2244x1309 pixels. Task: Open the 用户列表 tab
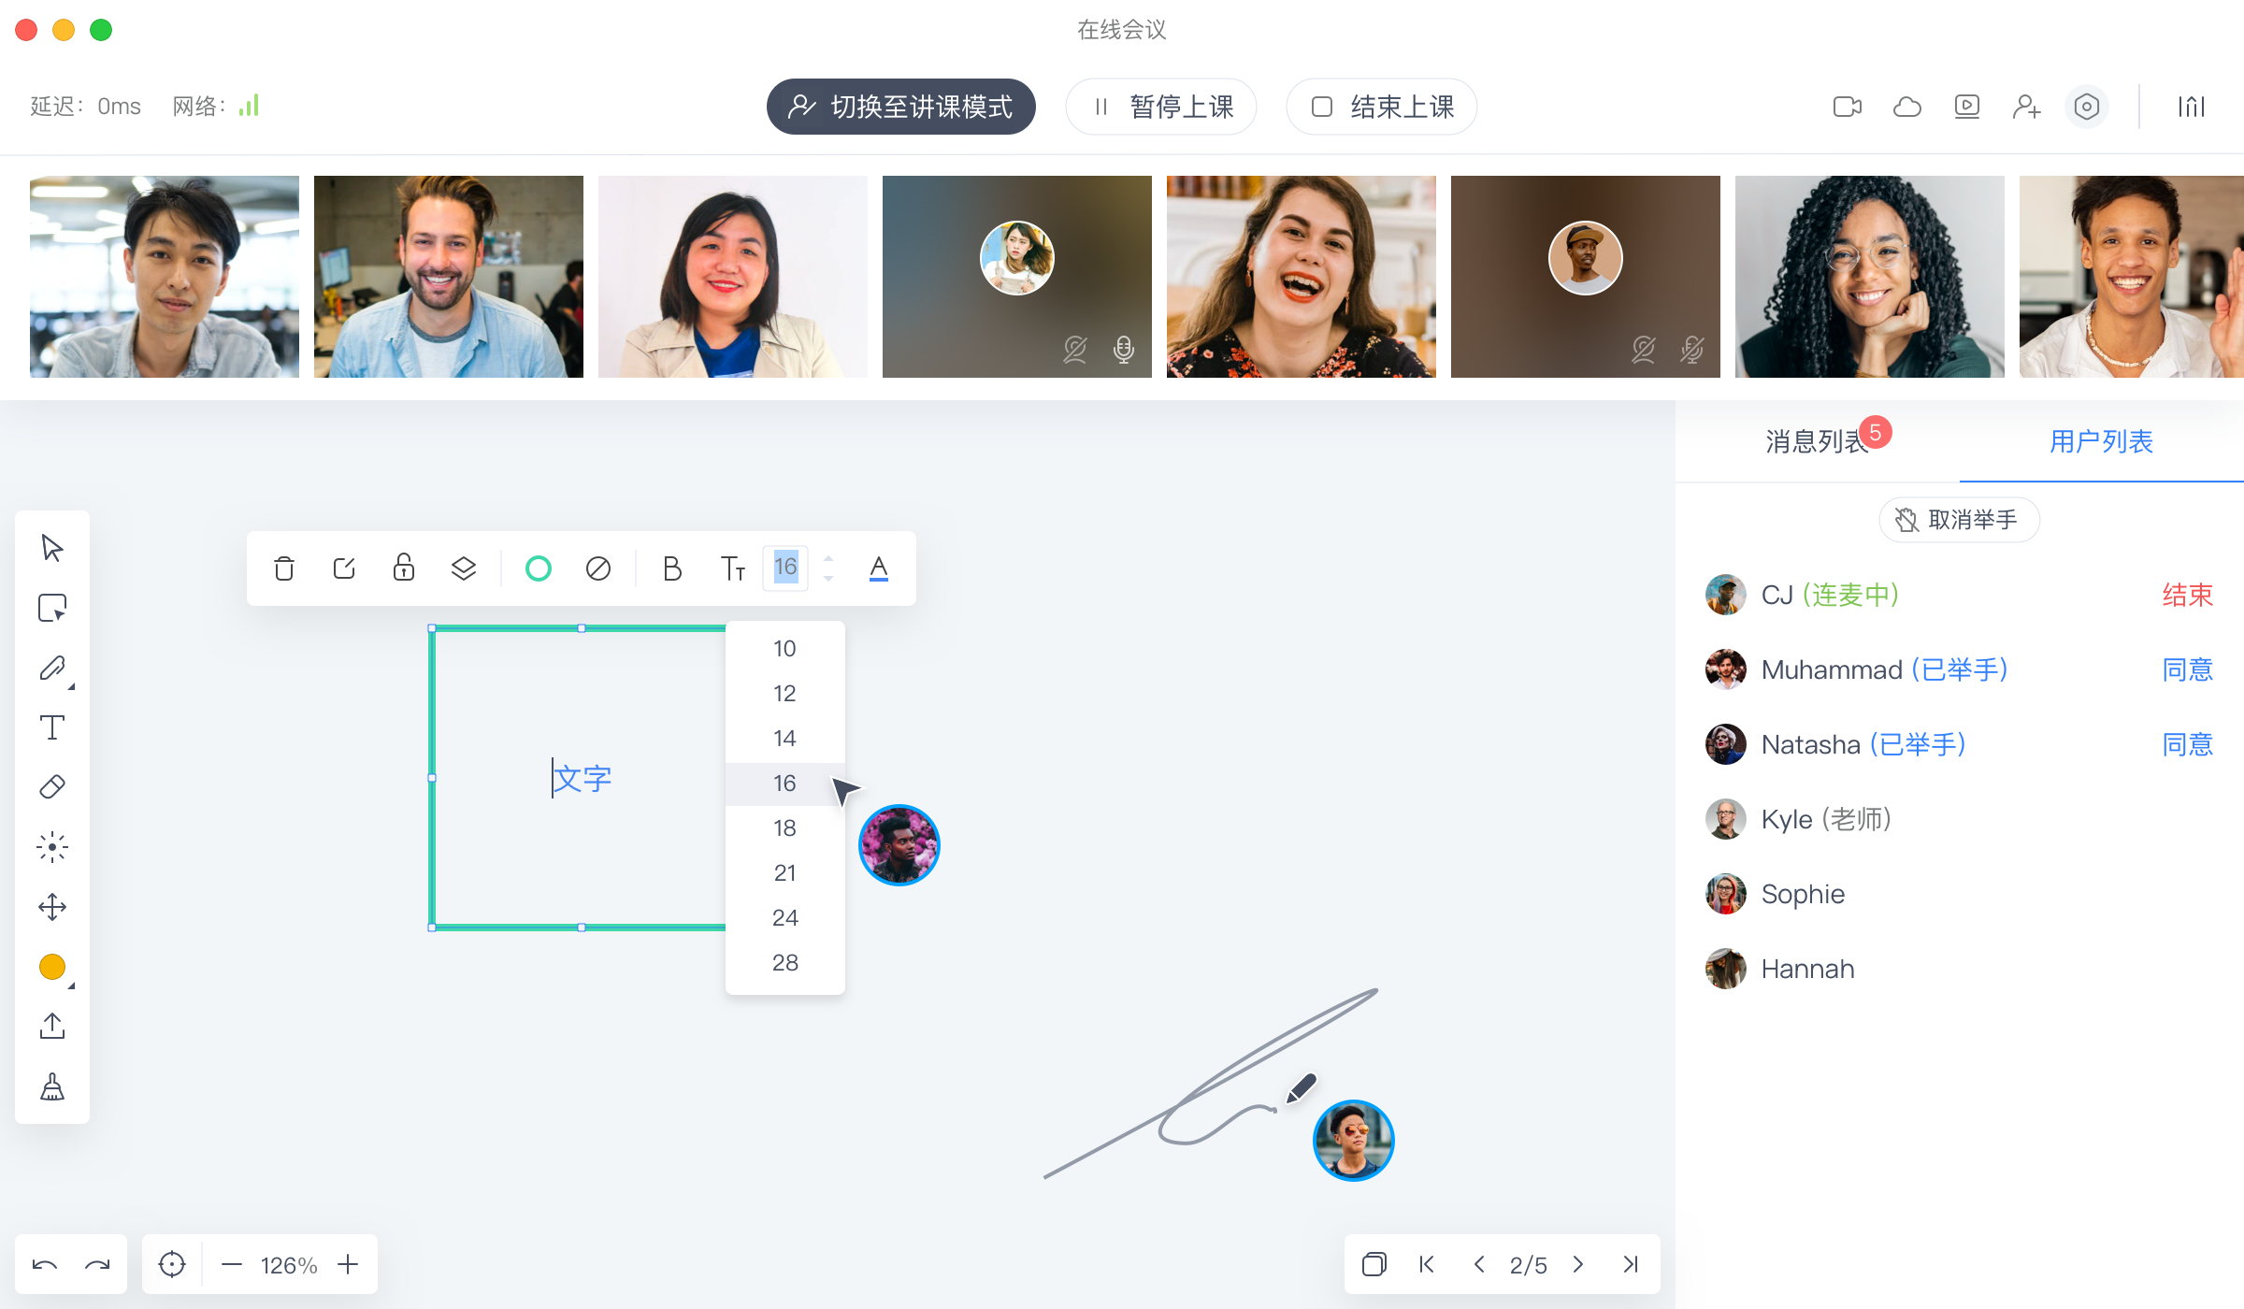coord(2100,441)
